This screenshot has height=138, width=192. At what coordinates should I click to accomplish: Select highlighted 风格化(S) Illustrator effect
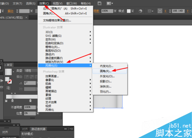(65, 66)
